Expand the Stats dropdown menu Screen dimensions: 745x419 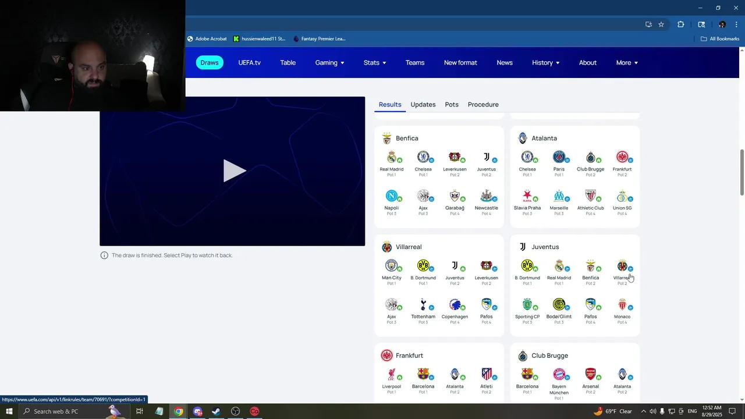click(375, 63)
